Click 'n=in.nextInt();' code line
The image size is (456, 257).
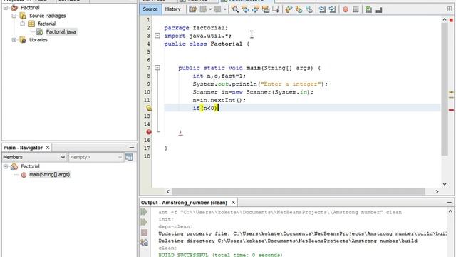click(x=219, y=100)
